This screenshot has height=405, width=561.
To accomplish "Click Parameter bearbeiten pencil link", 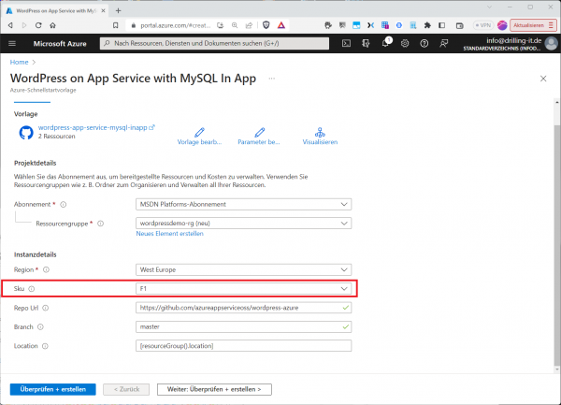I will [259, 137].
